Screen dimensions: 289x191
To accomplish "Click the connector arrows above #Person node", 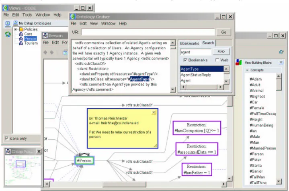I will [x=84, y=154].
